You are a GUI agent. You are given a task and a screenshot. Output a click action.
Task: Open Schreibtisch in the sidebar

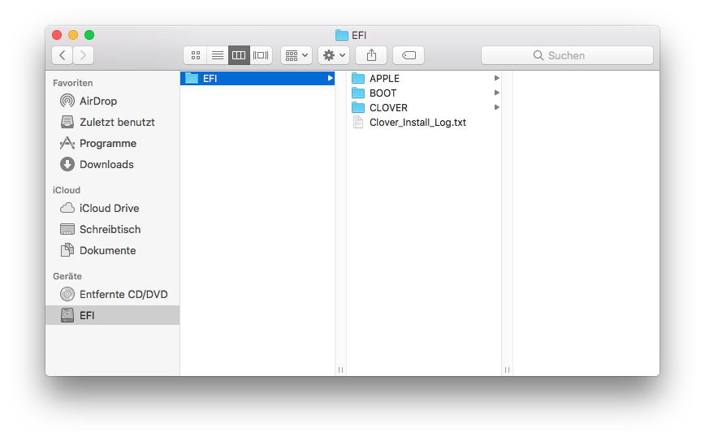coord(112,229)
